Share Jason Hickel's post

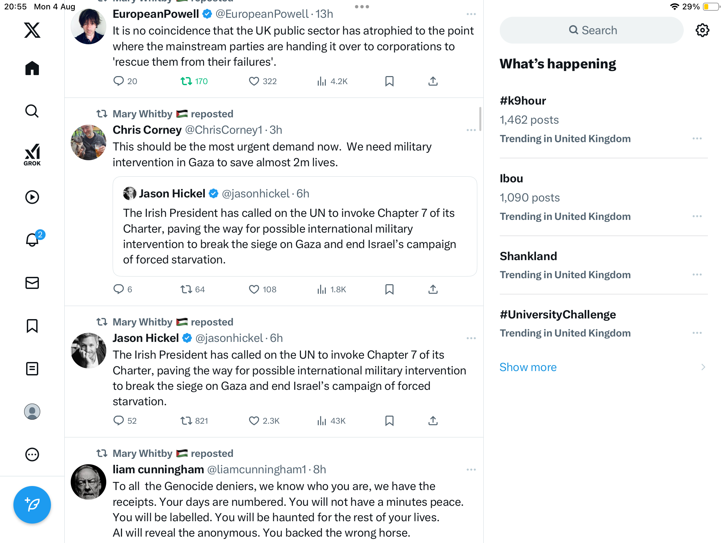click(x=433, y=421)
